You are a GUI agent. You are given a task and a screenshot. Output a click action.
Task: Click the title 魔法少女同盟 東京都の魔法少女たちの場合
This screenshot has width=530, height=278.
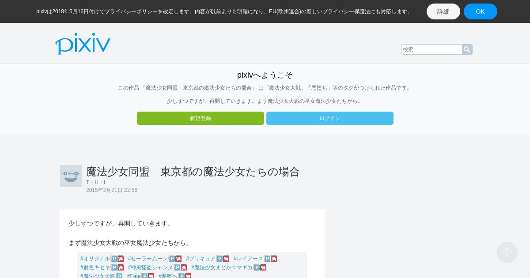tap(193, 172)
